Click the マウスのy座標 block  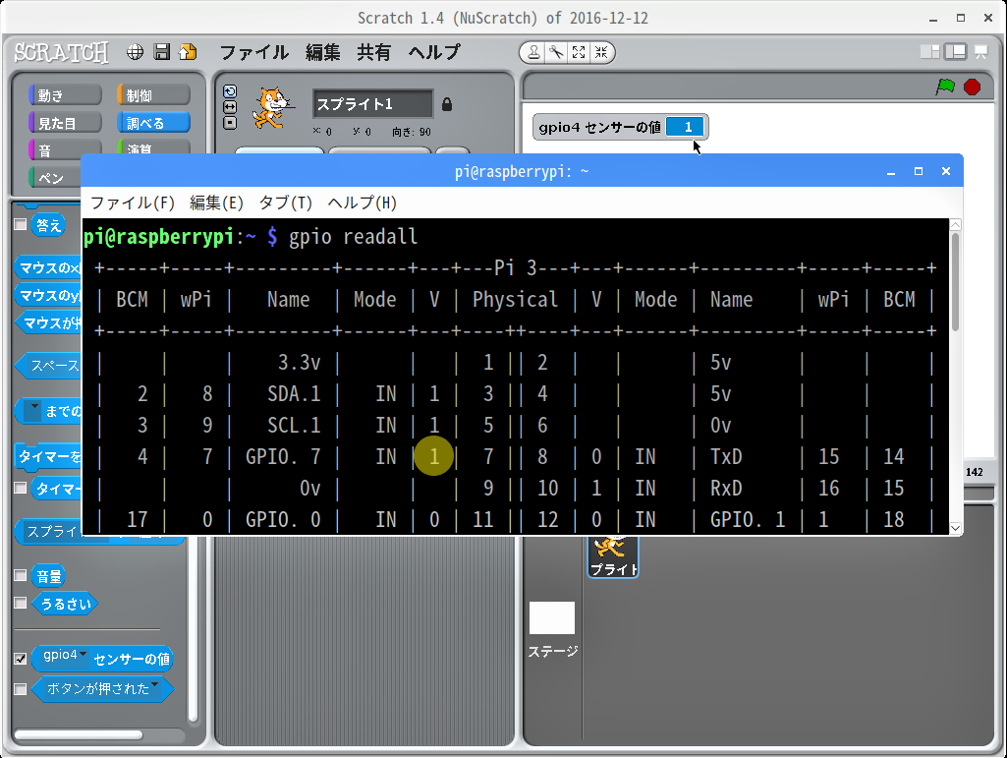coord(48,295)
